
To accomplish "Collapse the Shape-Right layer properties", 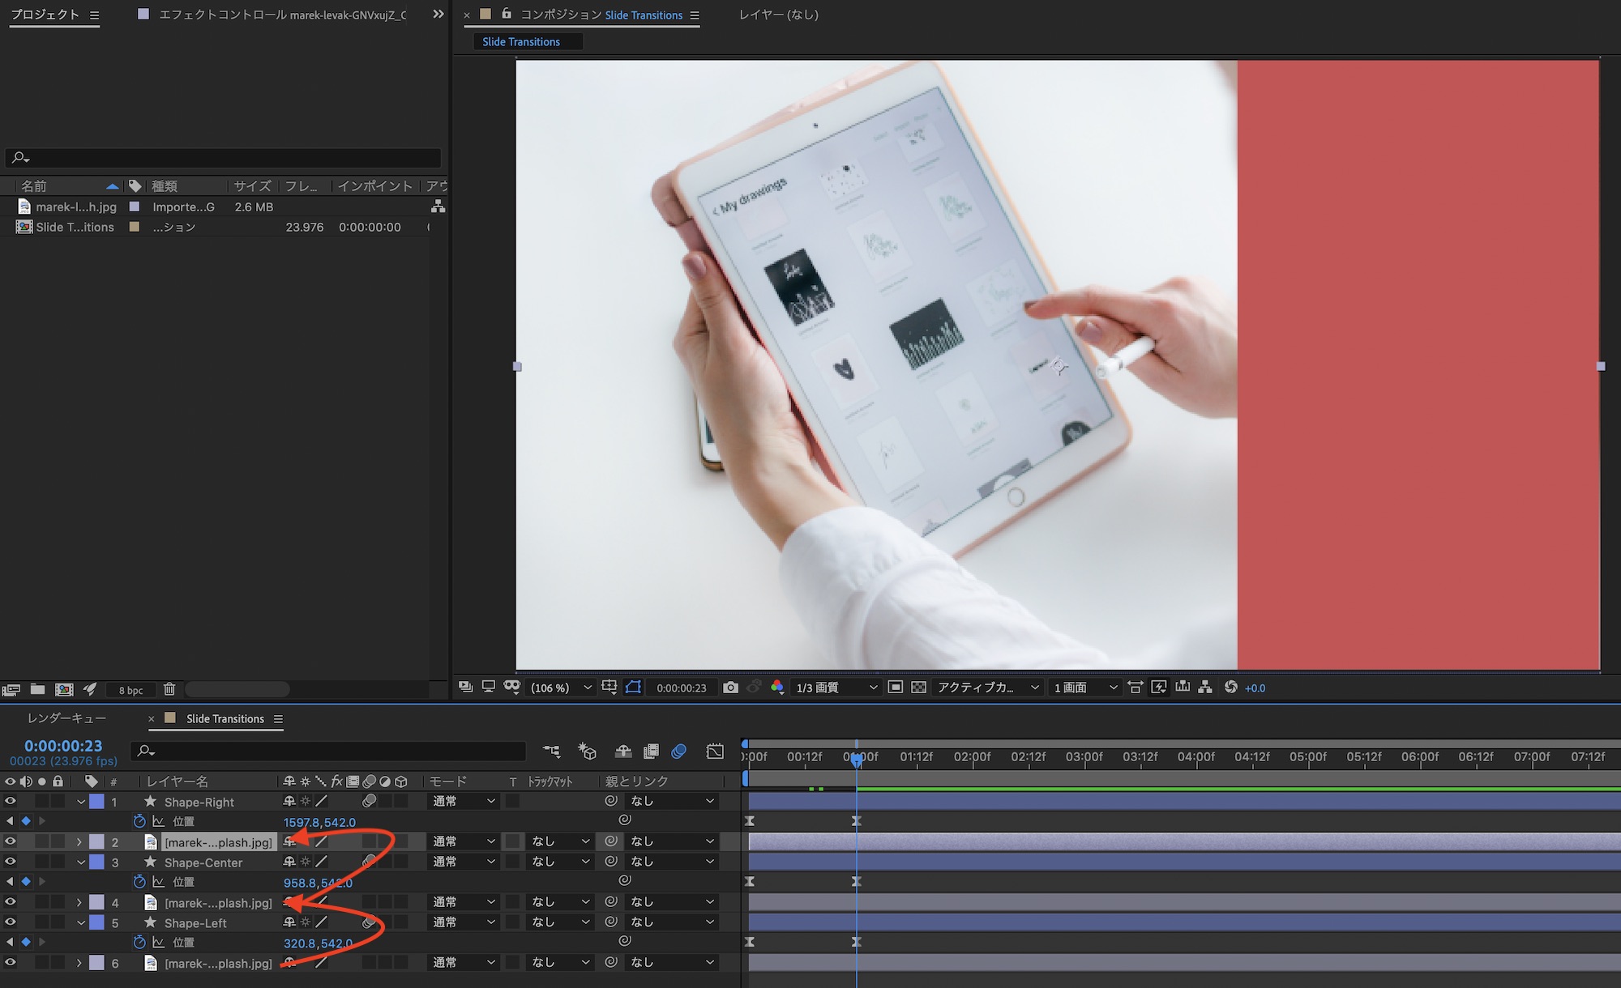I will point(81,802).
